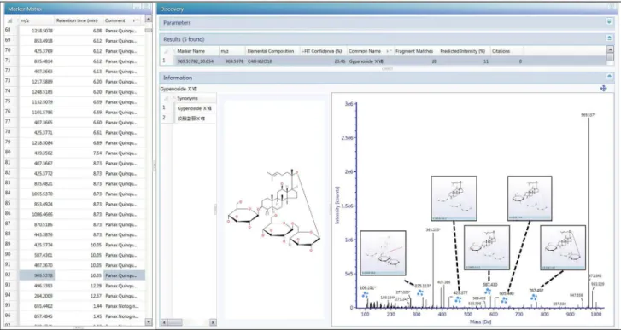
Task: Open fragment structure thumbnail linked to 587.430
Action: 487,248
